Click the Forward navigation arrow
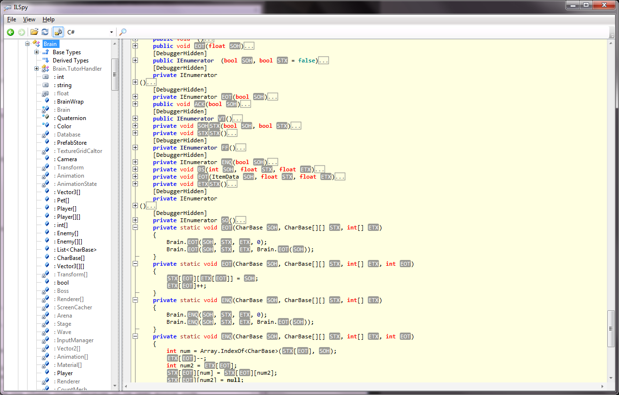 [x=21, y=32]
